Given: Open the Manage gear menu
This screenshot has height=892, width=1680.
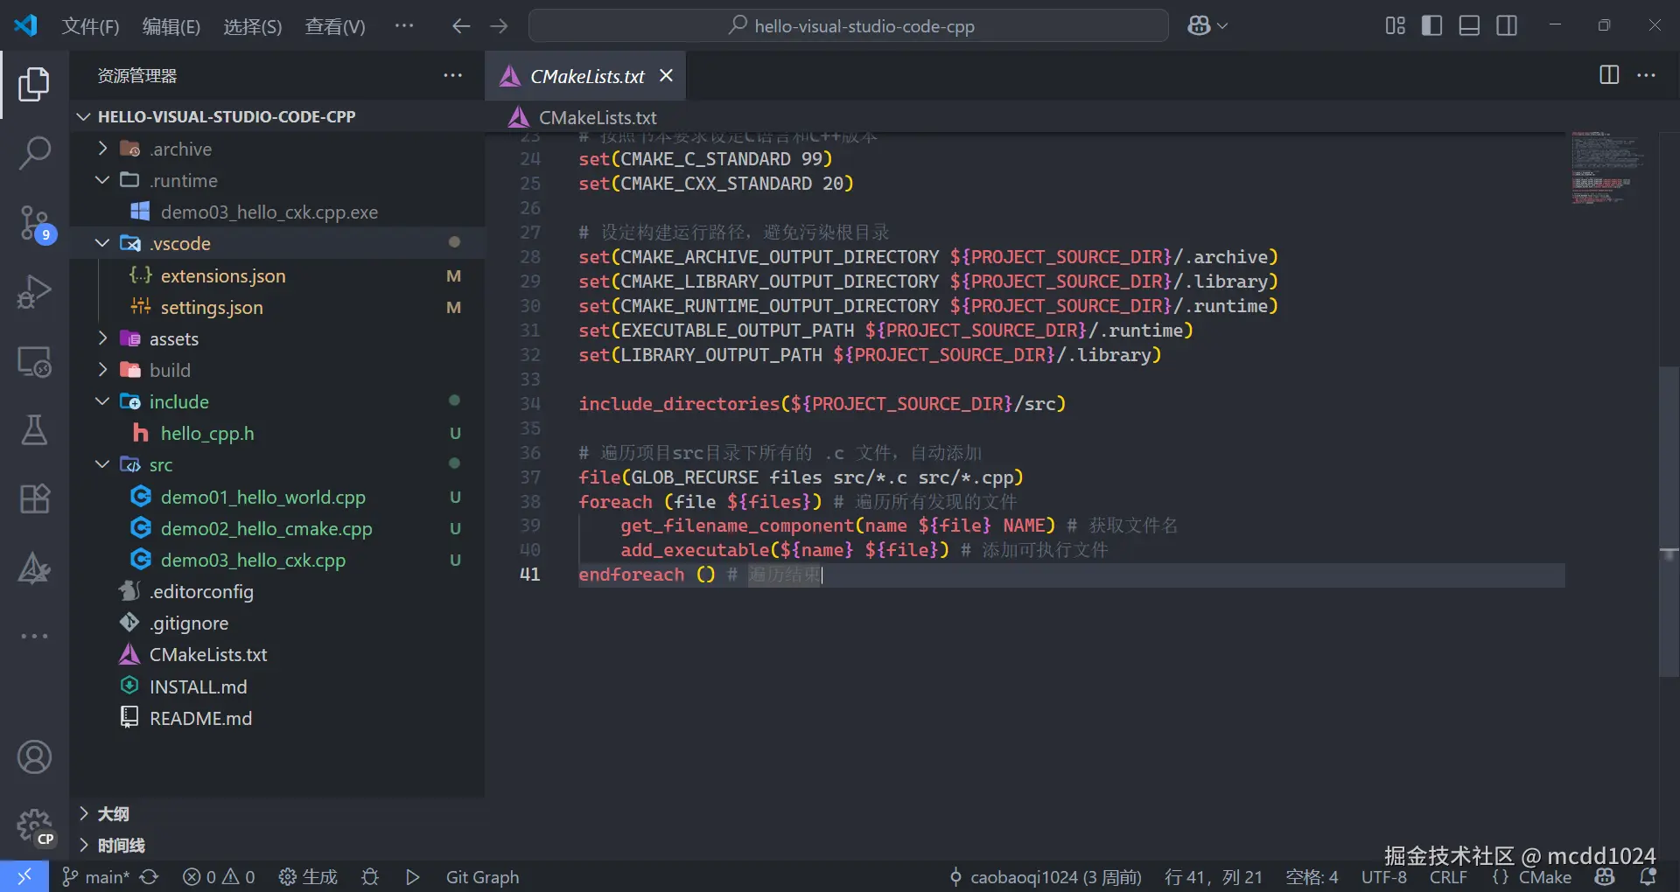Looking at the screenshot, I should tap(34, 826).
